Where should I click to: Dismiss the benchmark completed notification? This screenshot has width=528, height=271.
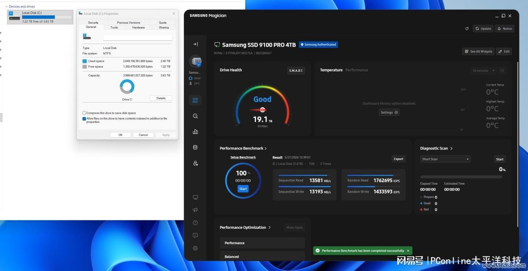408,251
